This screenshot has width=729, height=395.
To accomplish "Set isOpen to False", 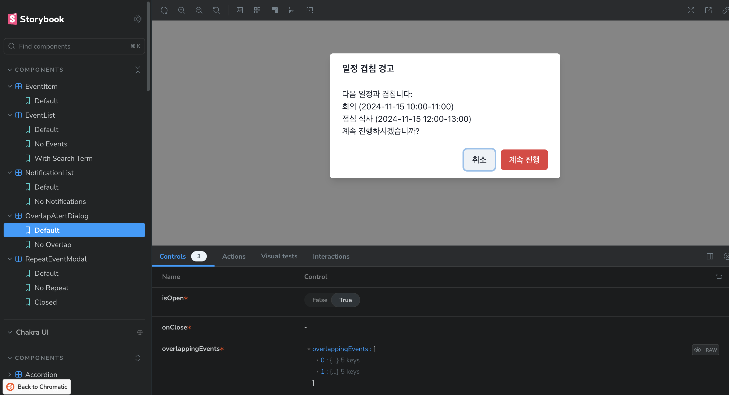I will click(x=320, y=300).
